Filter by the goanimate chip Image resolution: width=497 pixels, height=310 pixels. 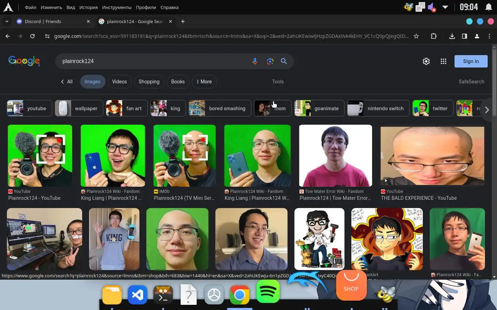click(319, 108)
